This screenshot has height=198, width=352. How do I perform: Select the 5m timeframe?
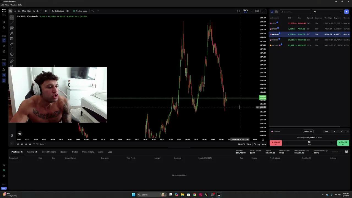coord(19,11)
